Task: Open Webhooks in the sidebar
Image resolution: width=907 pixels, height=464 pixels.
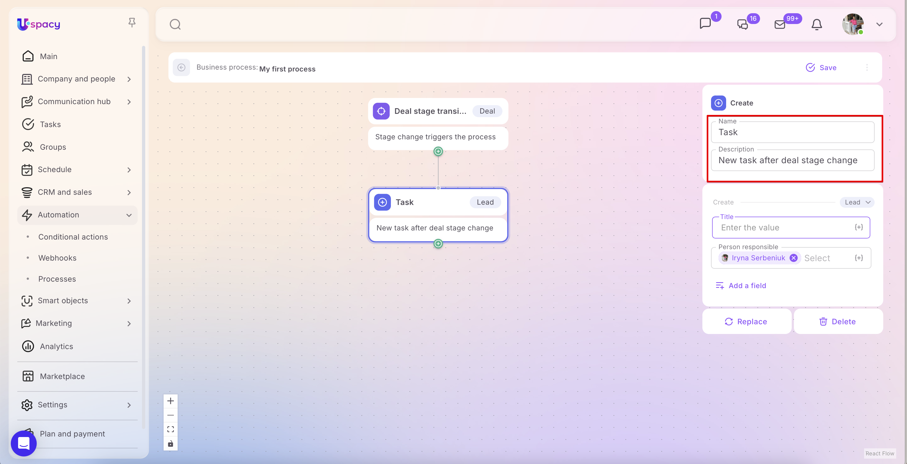Action: pos(57,258)
